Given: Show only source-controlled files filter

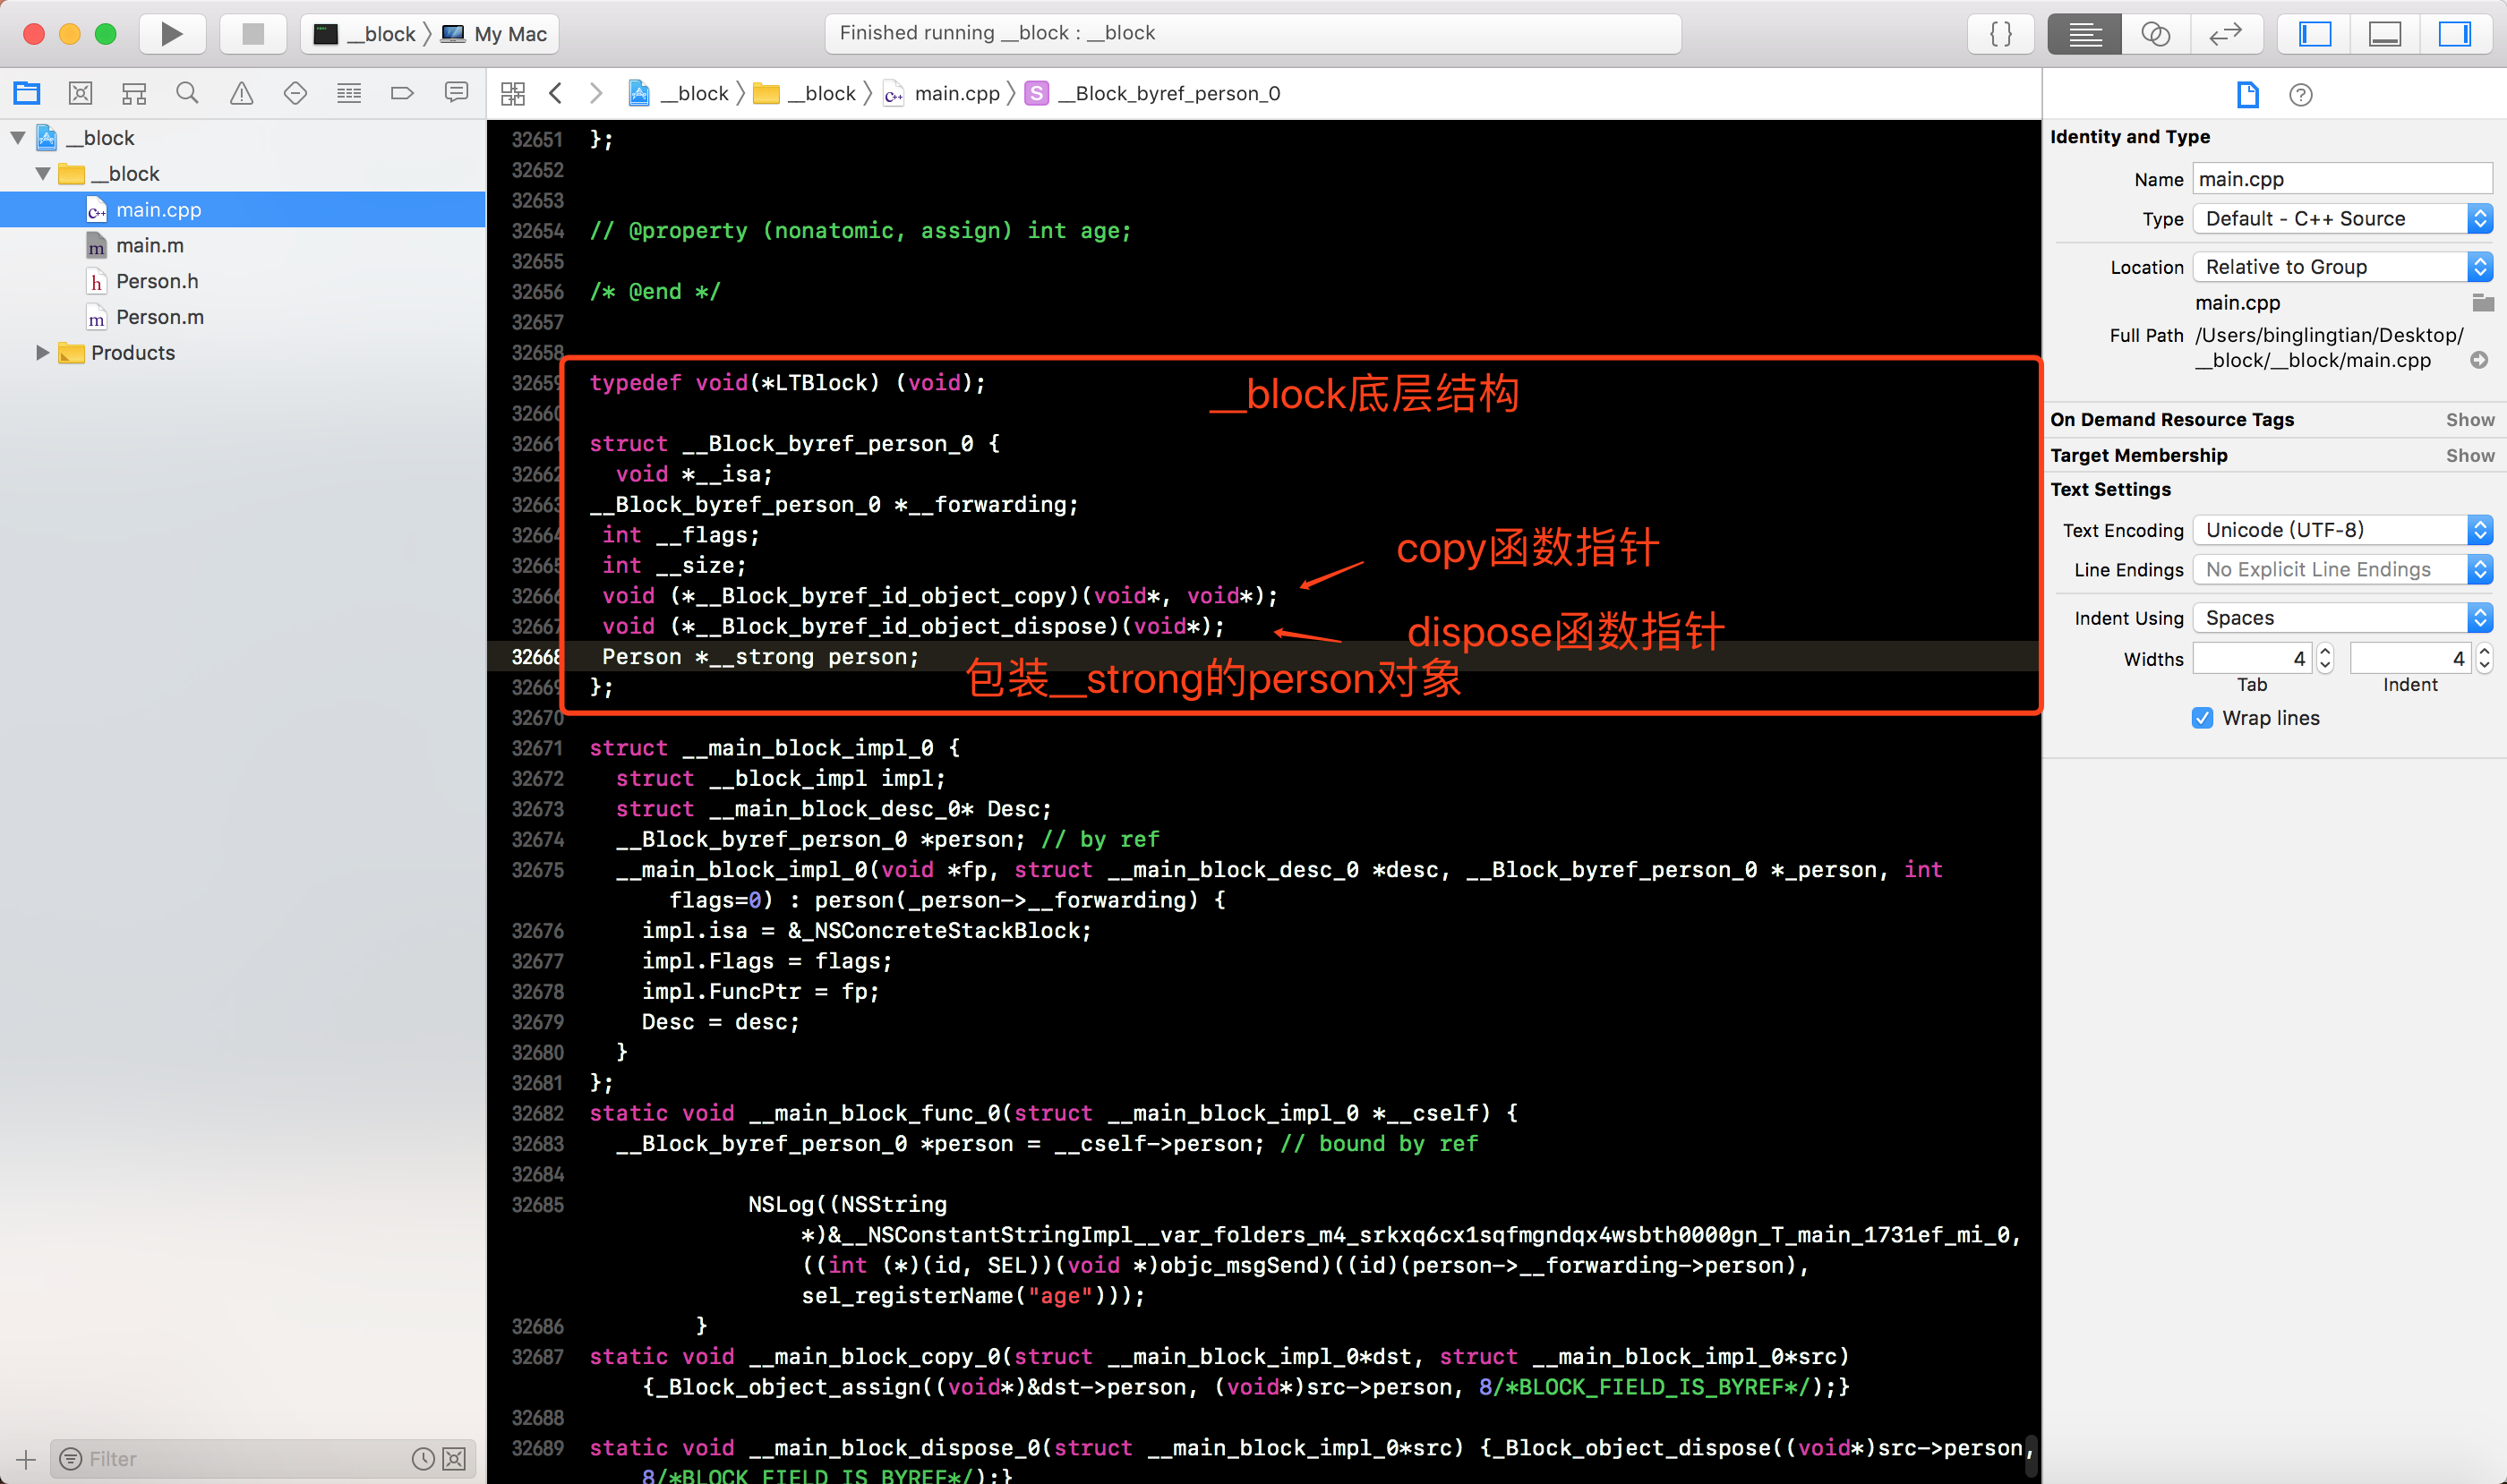Looking at the screenshot, I should [454, 1459].
